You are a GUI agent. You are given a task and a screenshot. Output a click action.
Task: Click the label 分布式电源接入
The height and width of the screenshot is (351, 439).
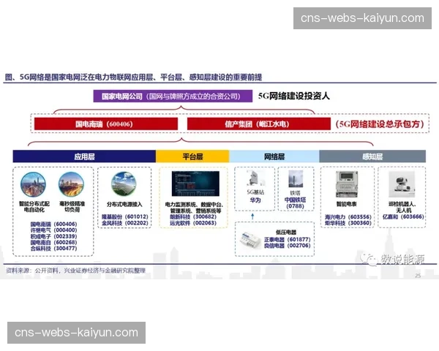point(124,204)
